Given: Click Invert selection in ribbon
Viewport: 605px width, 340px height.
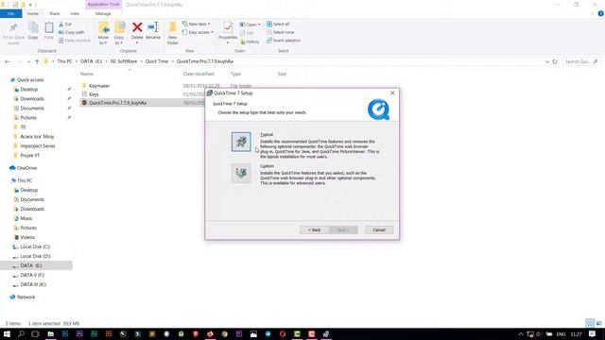Looking at the screenshot, I should click(284, 41).
